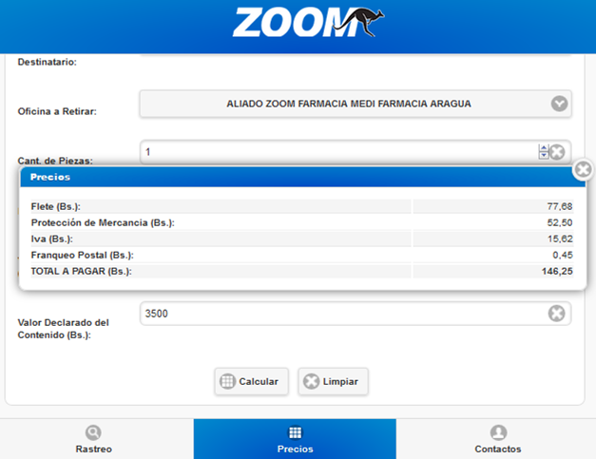The height and width of the screenshot is (459, 596).
Task: Select the Flete value 77,68
Action: (560, 206)
